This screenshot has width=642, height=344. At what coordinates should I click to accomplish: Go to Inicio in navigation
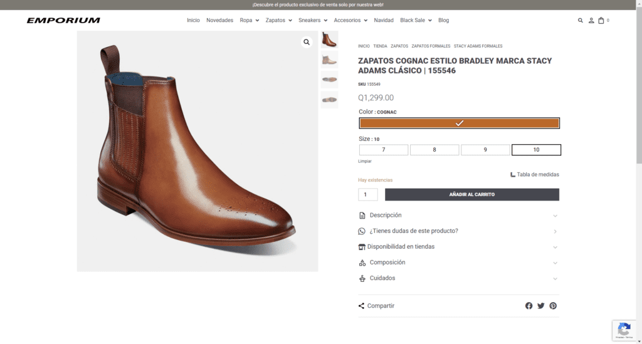pos(193,21)
